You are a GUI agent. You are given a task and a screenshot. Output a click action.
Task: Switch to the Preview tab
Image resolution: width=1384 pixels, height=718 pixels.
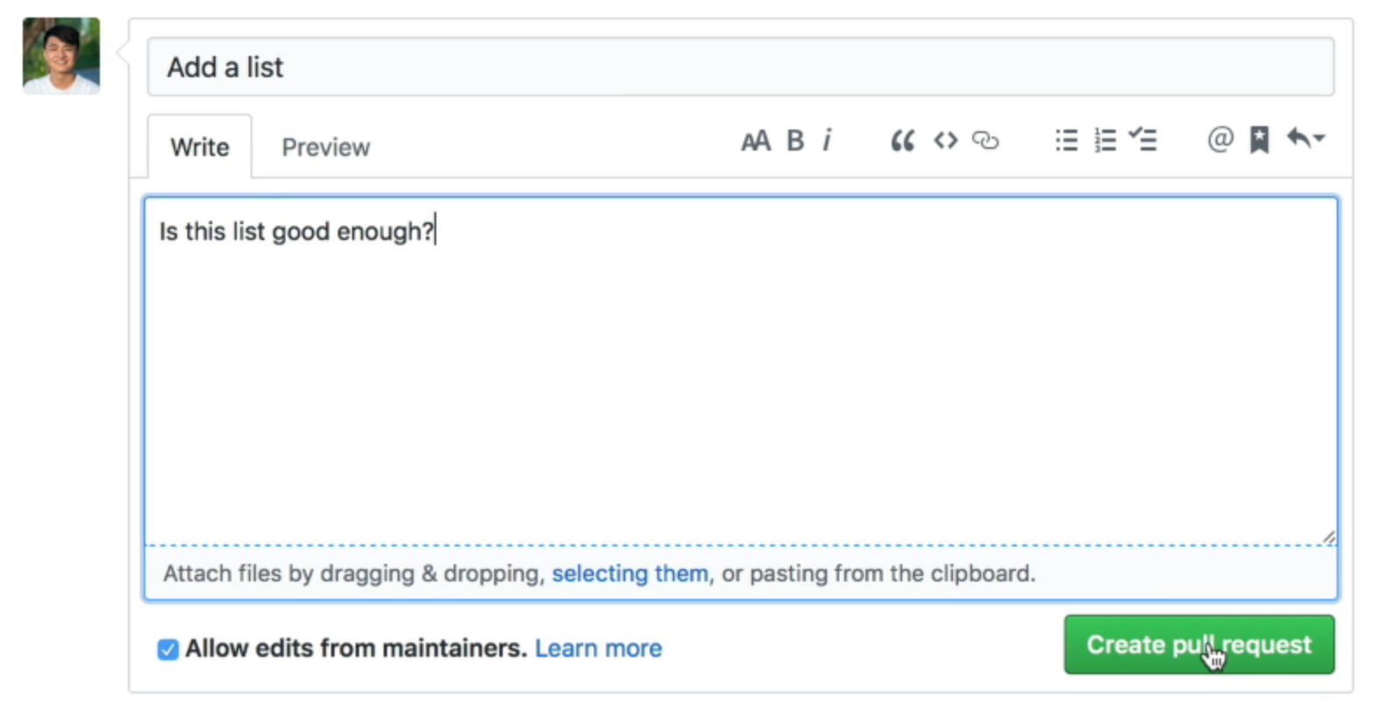326,147
